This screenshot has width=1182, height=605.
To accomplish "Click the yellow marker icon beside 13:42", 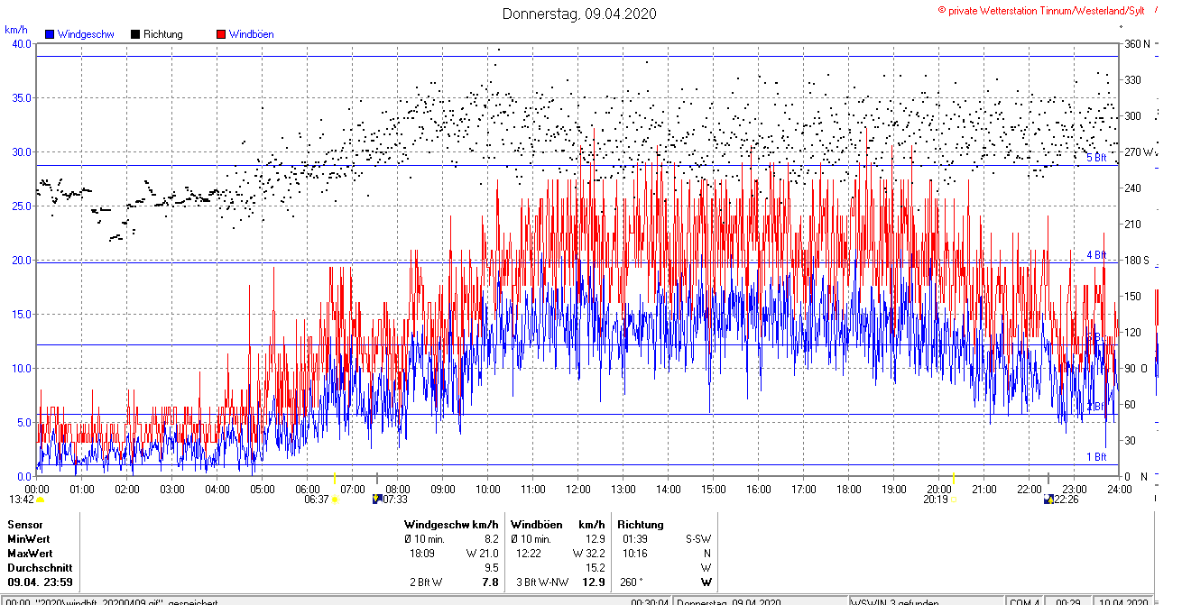I will pyautogui.click(x=41, y=500).
